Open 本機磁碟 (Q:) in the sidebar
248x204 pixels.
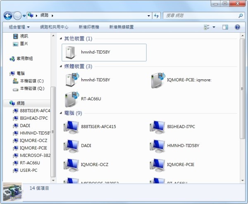[x=29, y=88]
